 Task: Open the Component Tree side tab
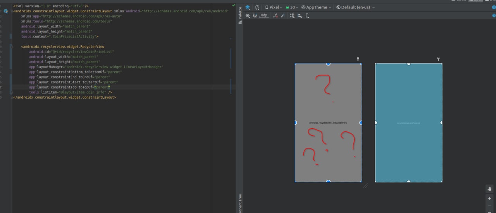(x=240, y=203)
